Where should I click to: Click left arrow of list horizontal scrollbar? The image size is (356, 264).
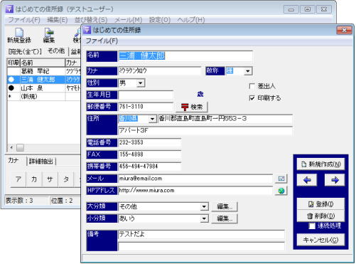click(x=11, y=147)
